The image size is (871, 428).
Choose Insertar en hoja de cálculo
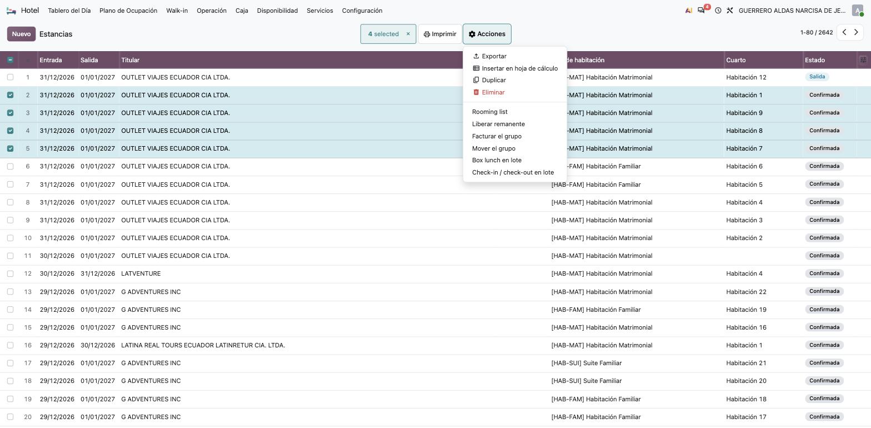tap(515, 68)
